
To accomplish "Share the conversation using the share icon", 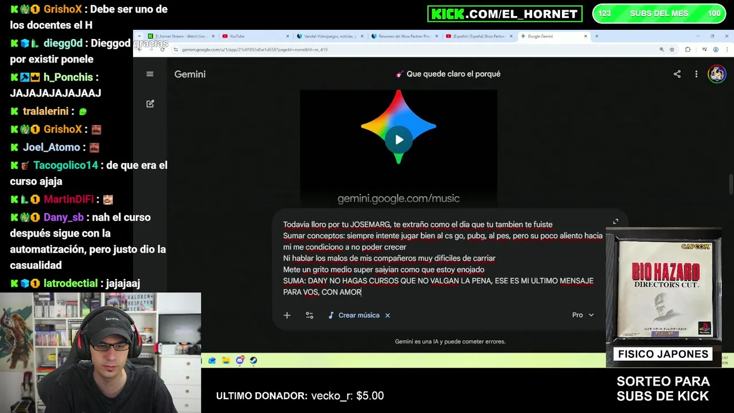I will [x=677, y=74].
